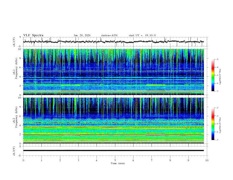Select the "ch.2 Frequency (kHz)" axis label
Image resolution: width=233 pixels, height=180 pixels.
(x=15, y=117)
